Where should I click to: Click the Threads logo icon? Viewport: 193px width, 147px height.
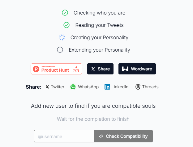(x=138, y=87)
